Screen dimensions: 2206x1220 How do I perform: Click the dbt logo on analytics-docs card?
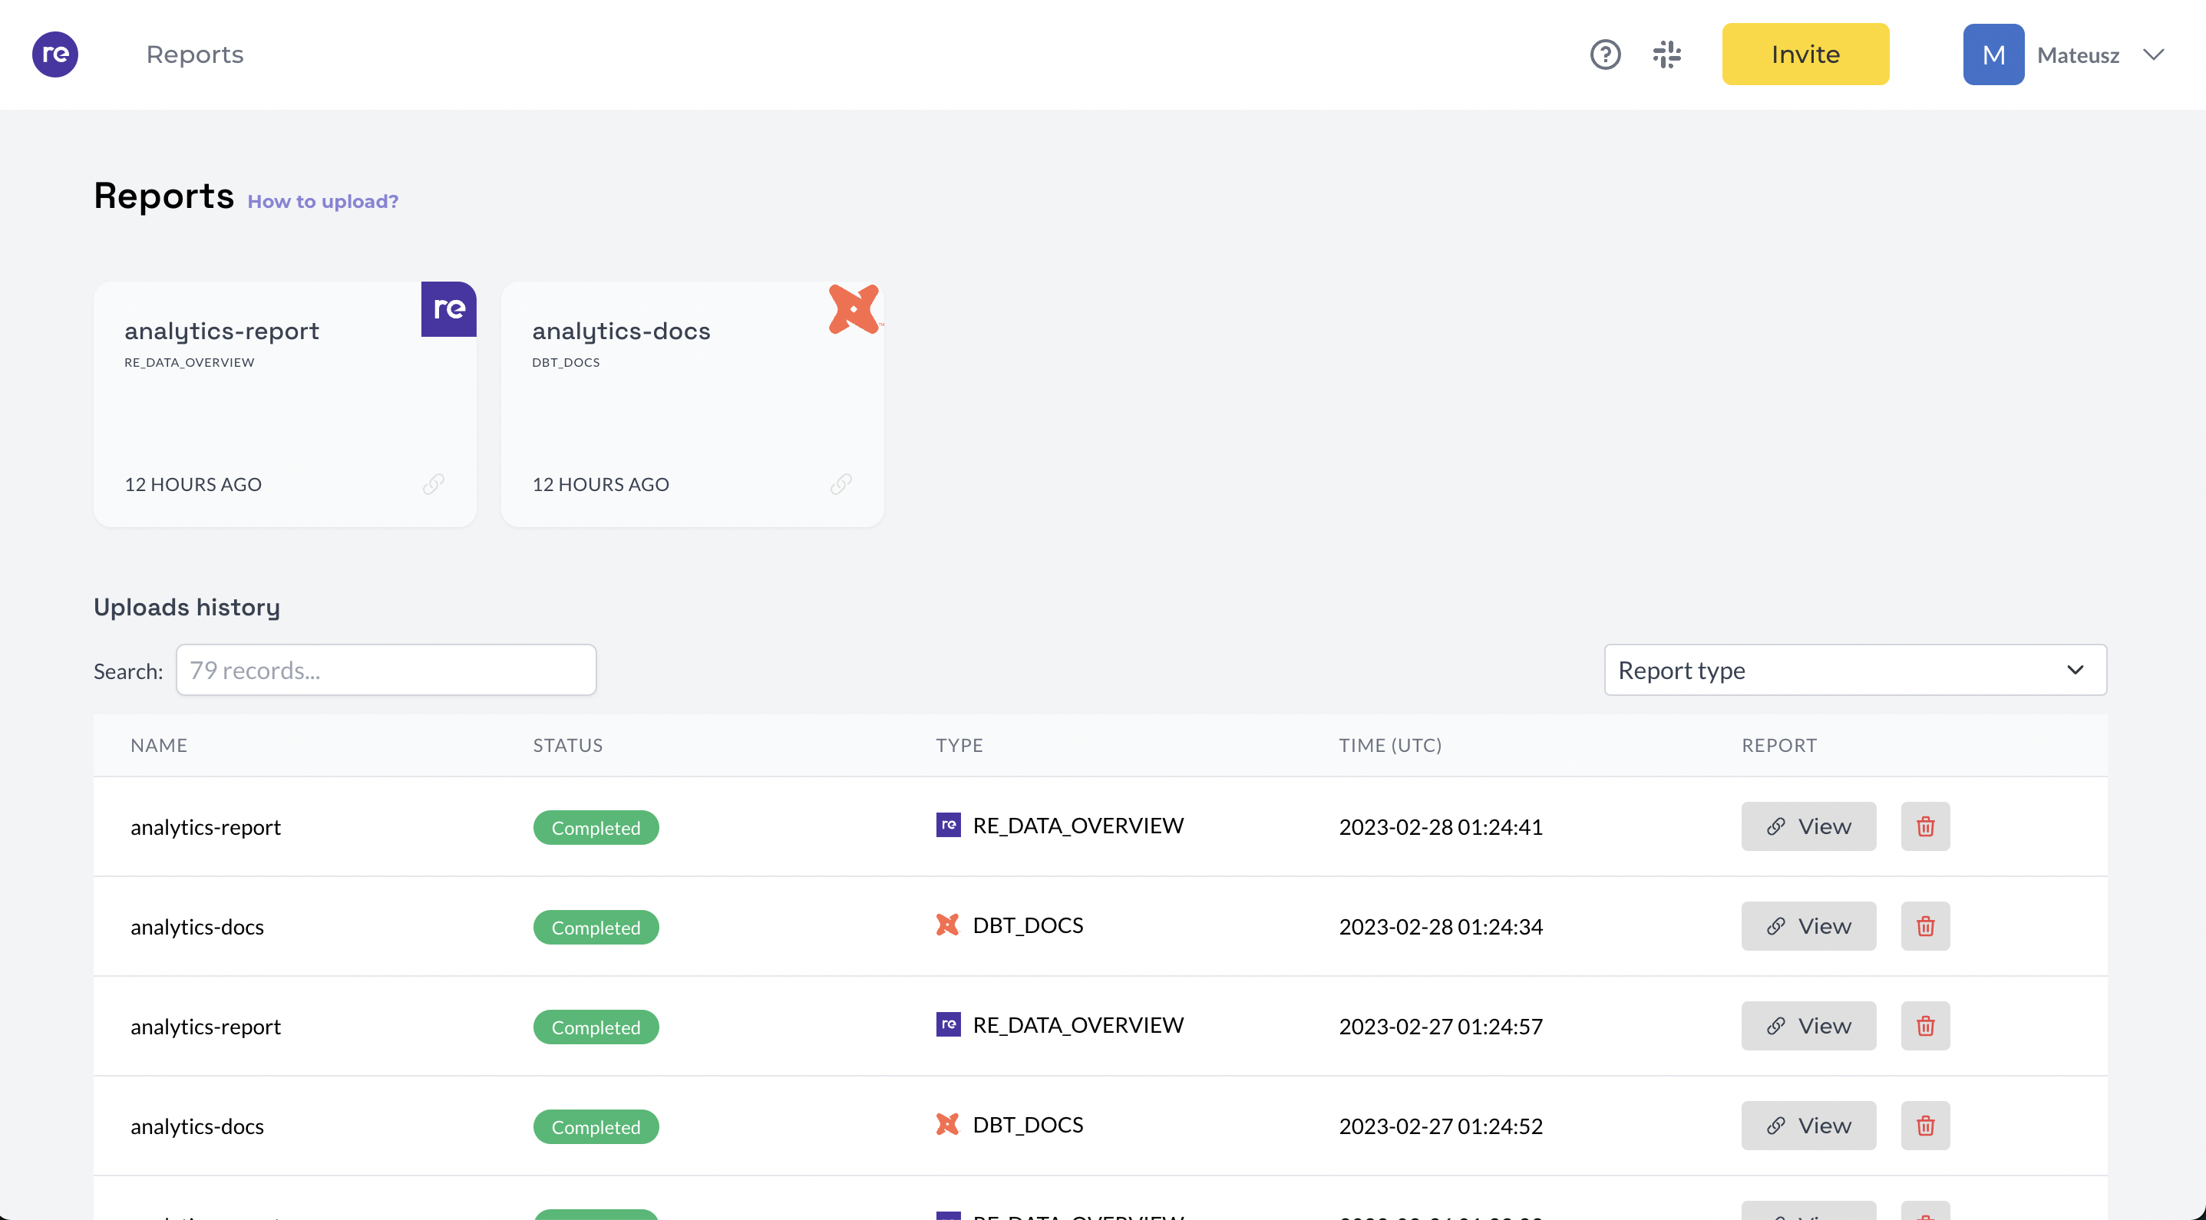tap(854, 308)
